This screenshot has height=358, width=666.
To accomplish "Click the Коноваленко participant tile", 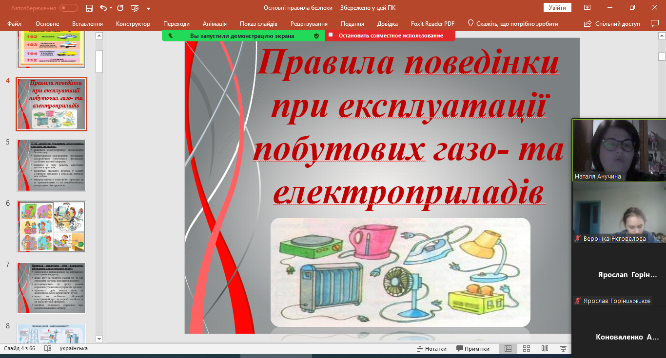I will 619,332.
